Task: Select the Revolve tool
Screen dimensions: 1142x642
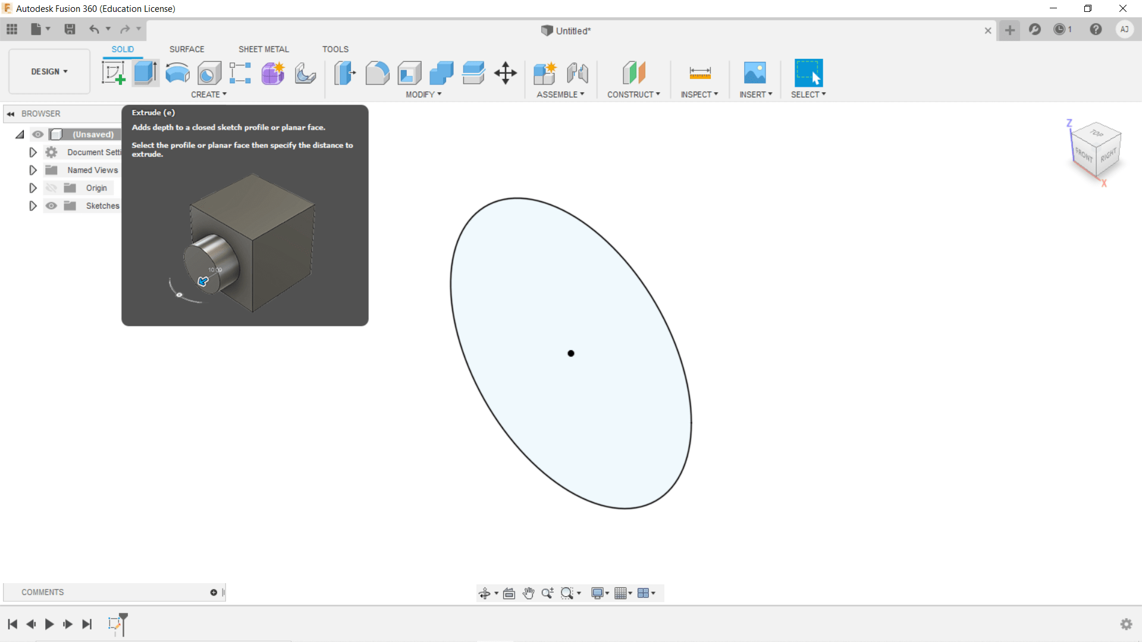Action: tap(177, 73)
